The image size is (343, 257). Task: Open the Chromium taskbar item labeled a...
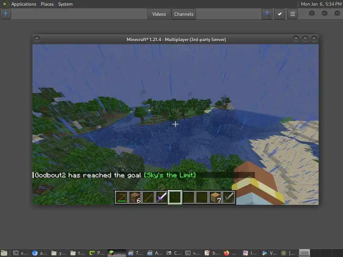click(x=40, y=253)
